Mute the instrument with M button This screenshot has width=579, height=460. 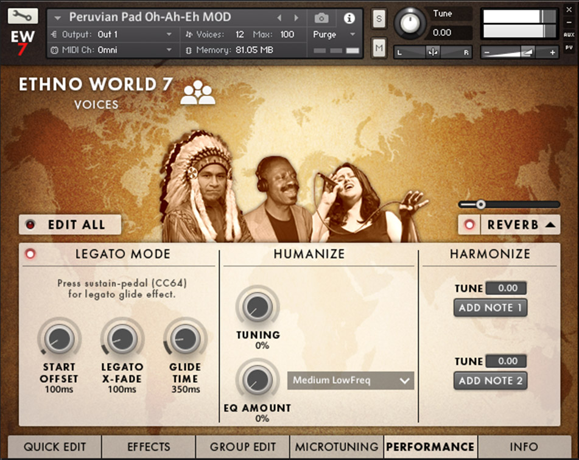(x=379, y=47)
